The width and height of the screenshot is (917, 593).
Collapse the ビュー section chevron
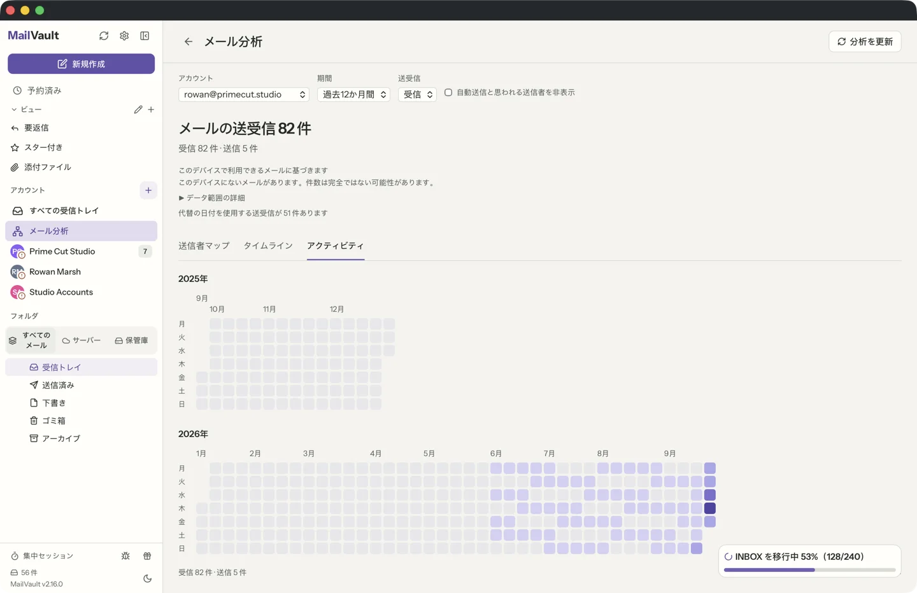pos(14,109)
